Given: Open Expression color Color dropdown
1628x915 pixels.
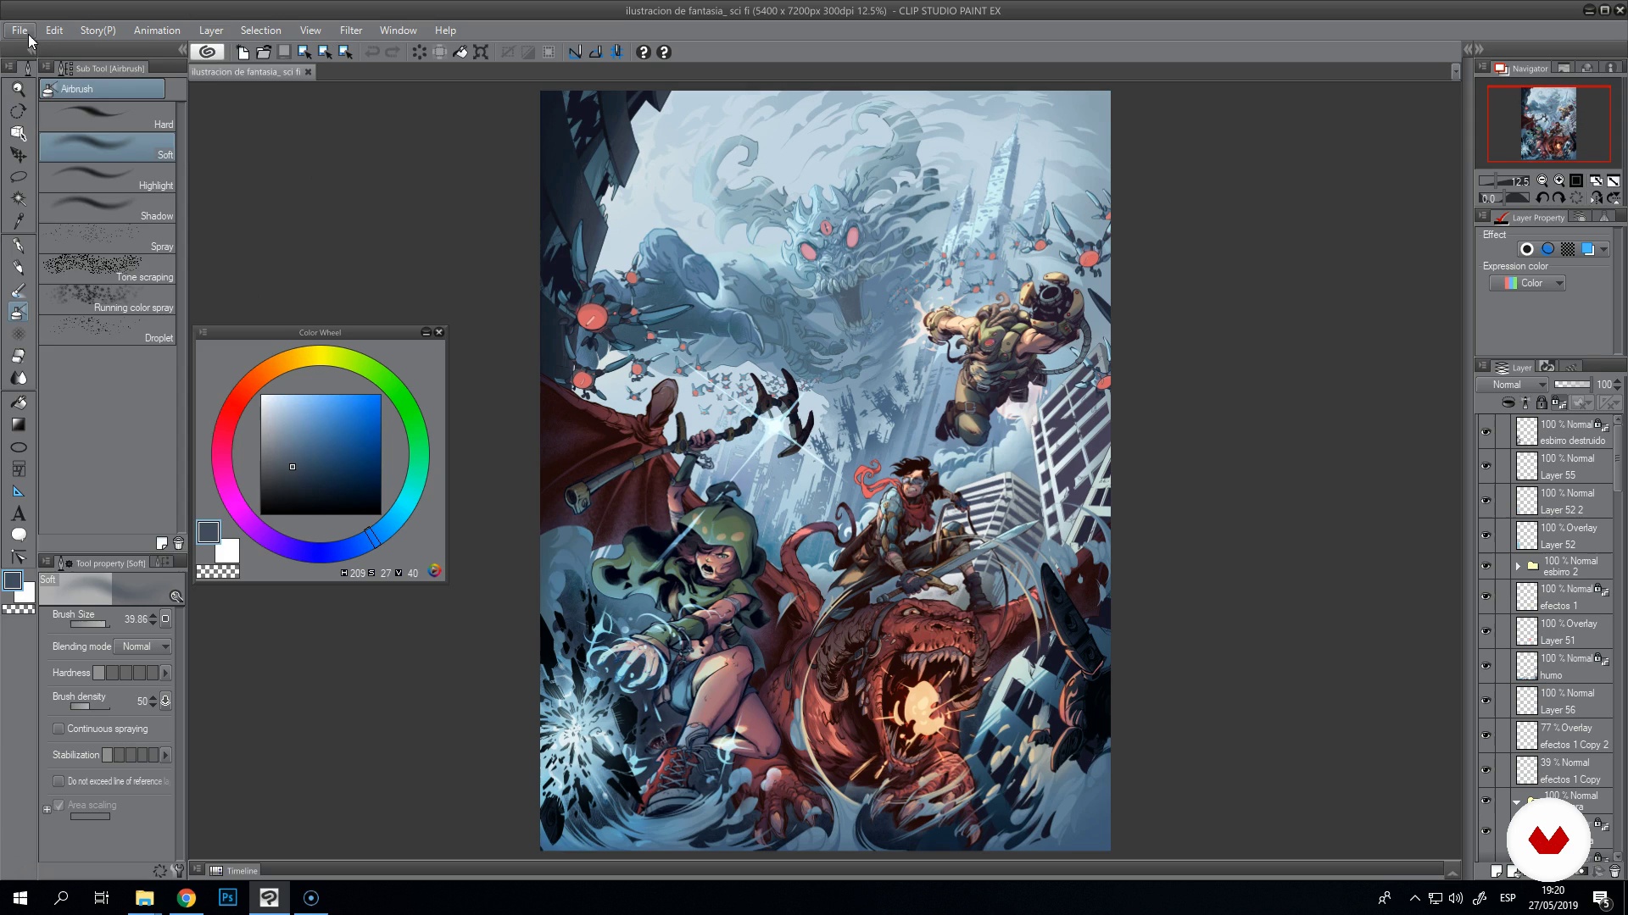Looking at the screenshot, I should 1527,283.
